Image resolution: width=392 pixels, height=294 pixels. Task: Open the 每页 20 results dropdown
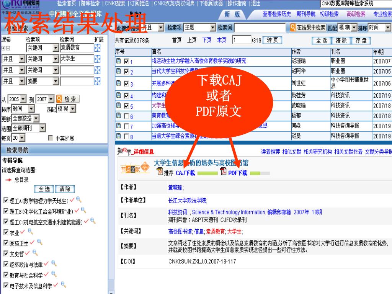pos(22,138)
